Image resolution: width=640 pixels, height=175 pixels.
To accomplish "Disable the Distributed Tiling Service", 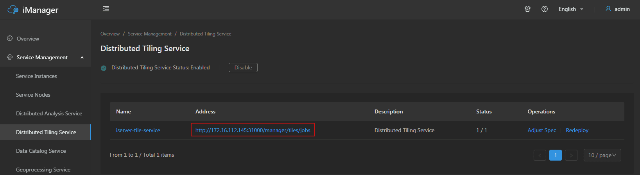I will 243,67.
